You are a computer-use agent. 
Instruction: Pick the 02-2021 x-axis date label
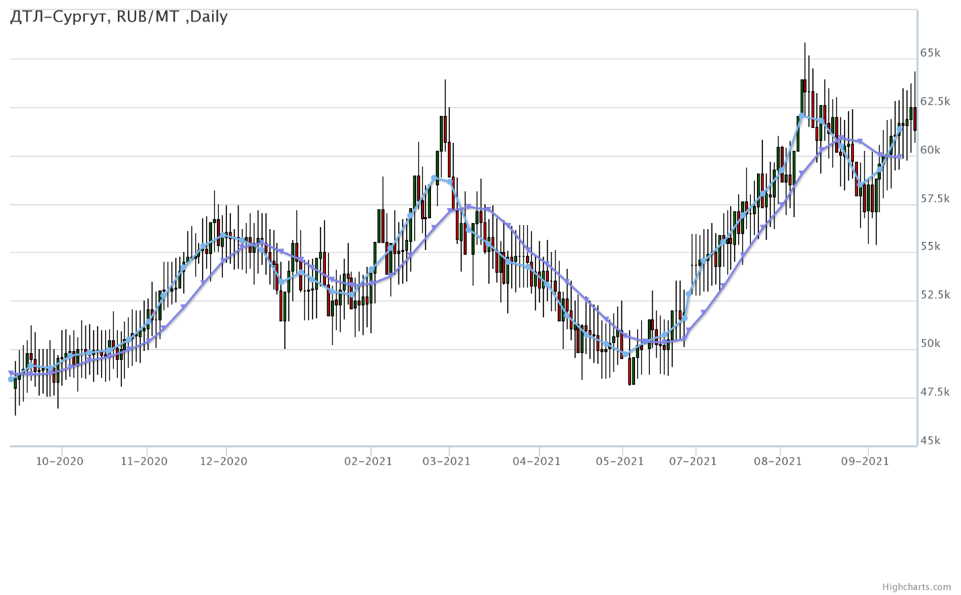point(368,462)
